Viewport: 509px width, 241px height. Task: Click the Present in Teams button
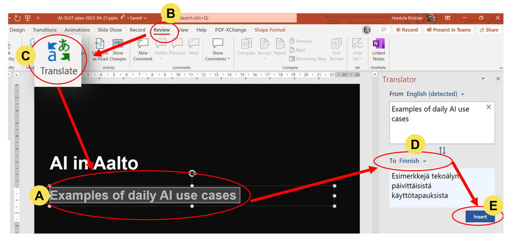coord(448,30)
